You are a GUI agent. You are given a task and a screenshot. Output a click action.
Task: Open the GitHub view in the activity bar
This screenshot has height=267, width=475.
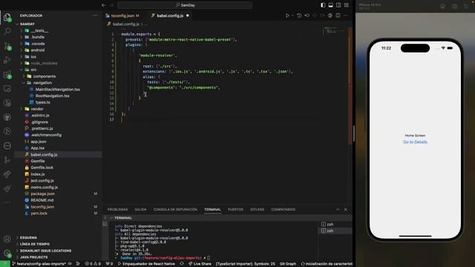pos(7,117)
